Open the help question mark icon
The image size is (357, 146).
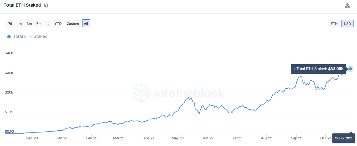46,5
